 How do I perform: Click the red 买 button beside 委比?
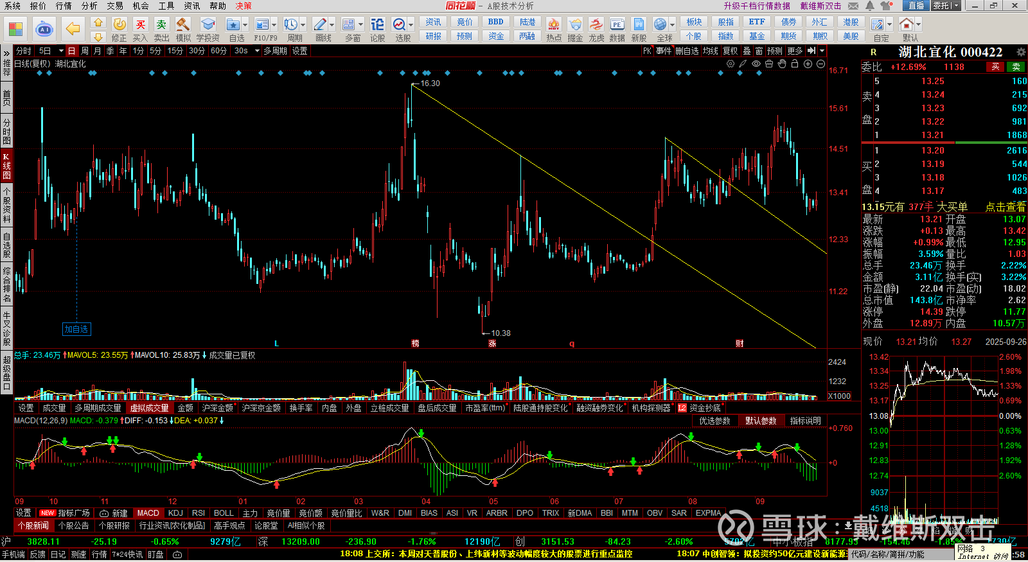pyautogui.click(x=995, y=67)
